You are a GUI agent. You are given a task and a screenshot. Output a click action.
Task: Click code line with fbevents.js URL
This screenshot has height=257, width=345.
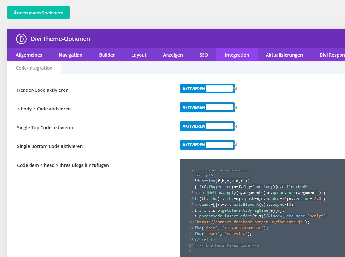click(x=252, y=222)
